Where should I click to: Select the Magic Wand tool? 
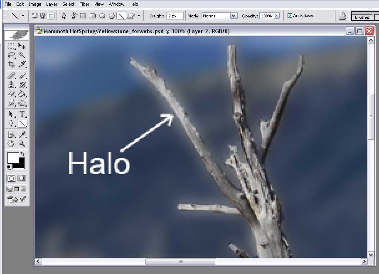[22, 55]
